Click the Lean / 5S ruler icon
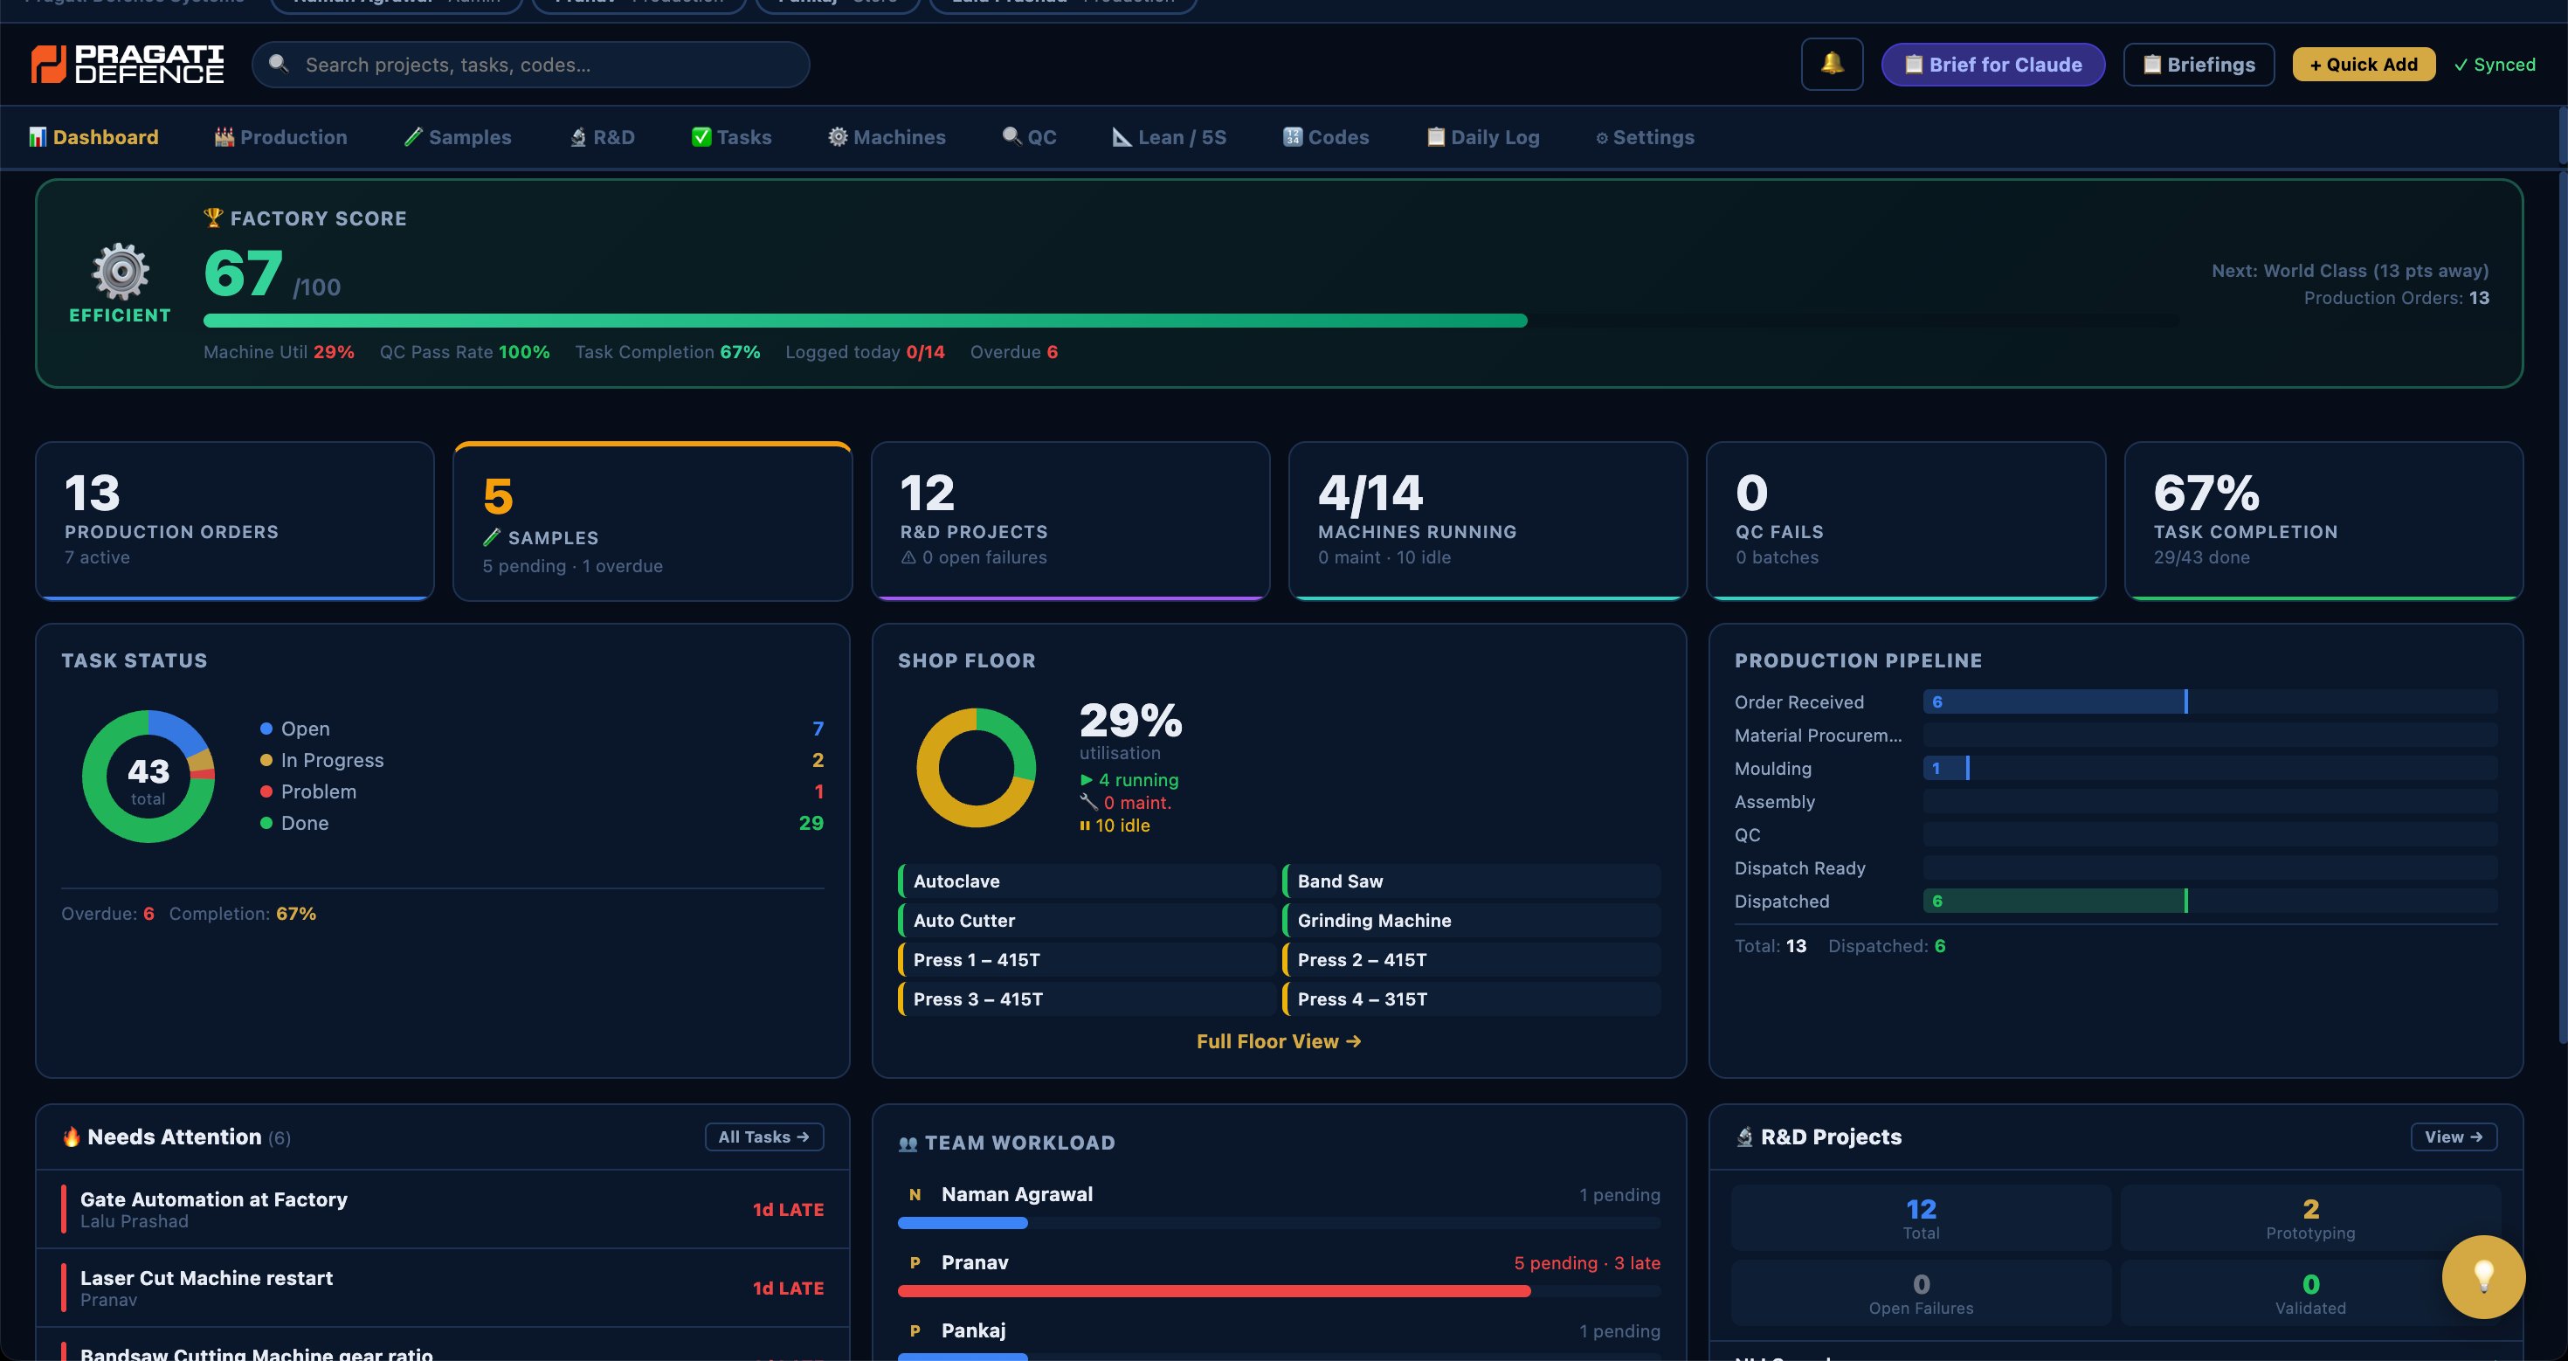Screen dimensions: 2568x1361 pyautogui.click(x=1122, y=136)
